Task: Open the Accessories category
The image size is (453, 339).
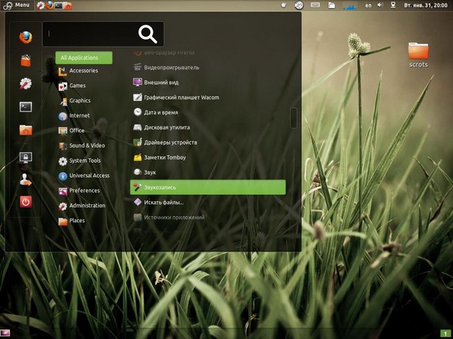Action: click(x=83, y=71)
